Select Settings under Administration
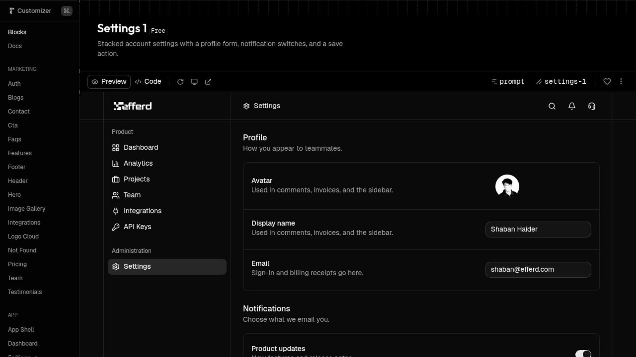The height and width of the screenshot is (357, 636). coord(167,267)
